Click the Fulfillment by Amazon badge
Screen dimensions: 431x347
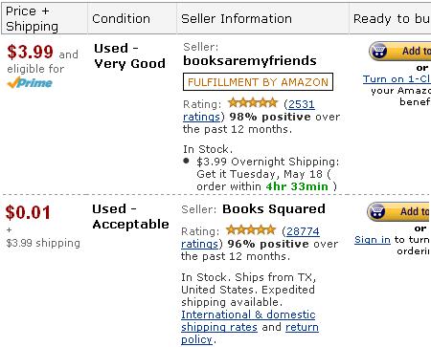coord(258,82)
